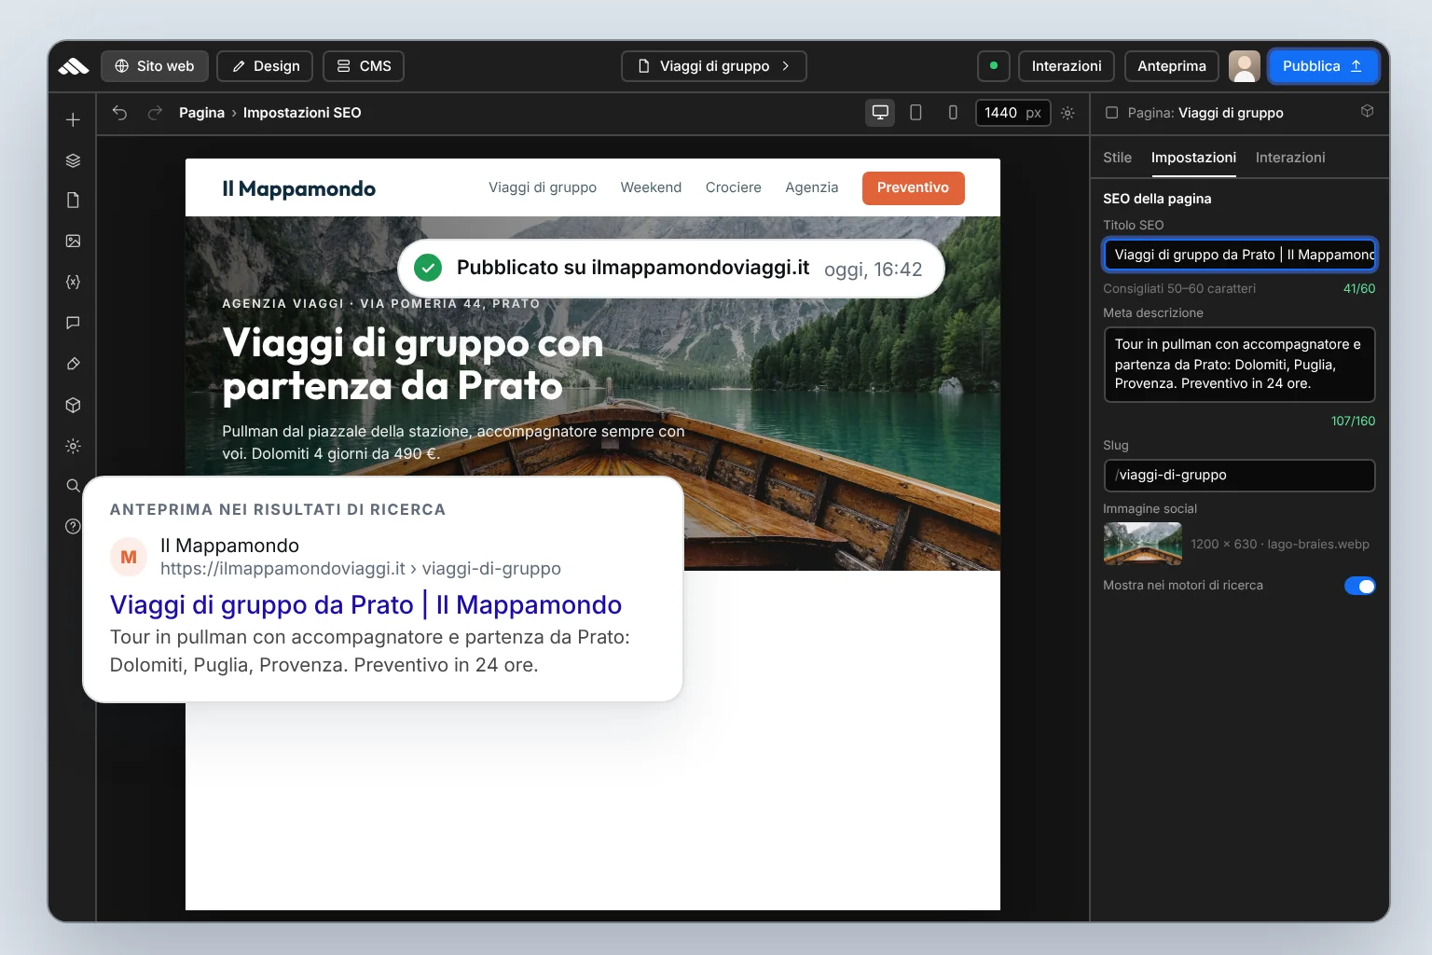1432x955 pixels.
Task: Open the Viaggi di gruppo page selector
Action: [713, 66]
